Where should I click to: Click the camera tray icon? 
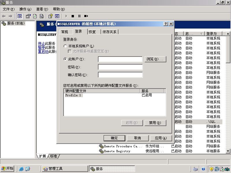point(227,169)
